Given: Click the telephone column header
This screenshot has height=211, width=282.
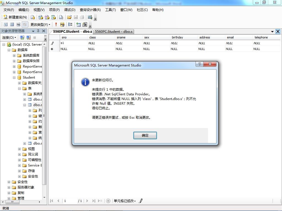Looking at the screenshot, I should tap(266, 37).
